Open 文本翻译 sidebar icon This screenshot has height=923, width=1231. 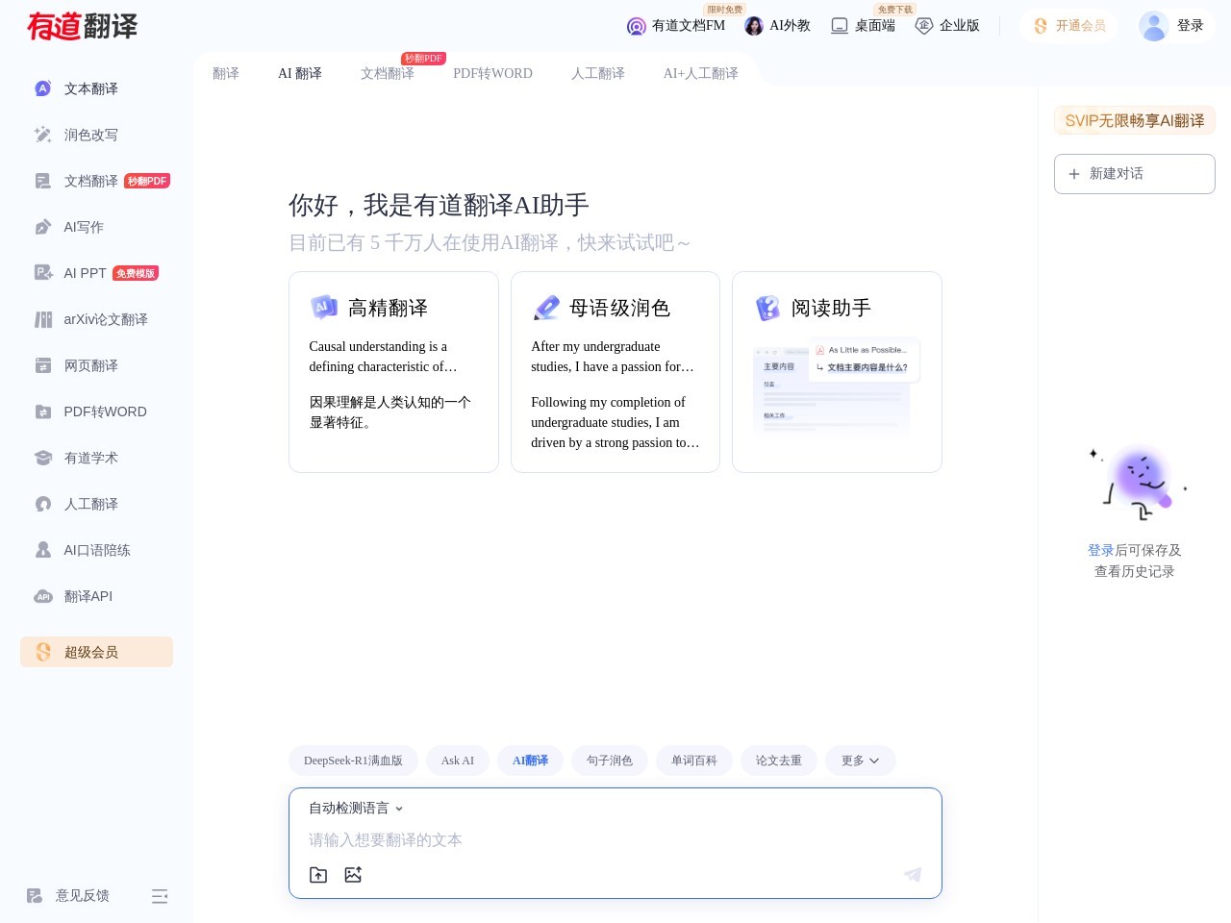point(43,88)
